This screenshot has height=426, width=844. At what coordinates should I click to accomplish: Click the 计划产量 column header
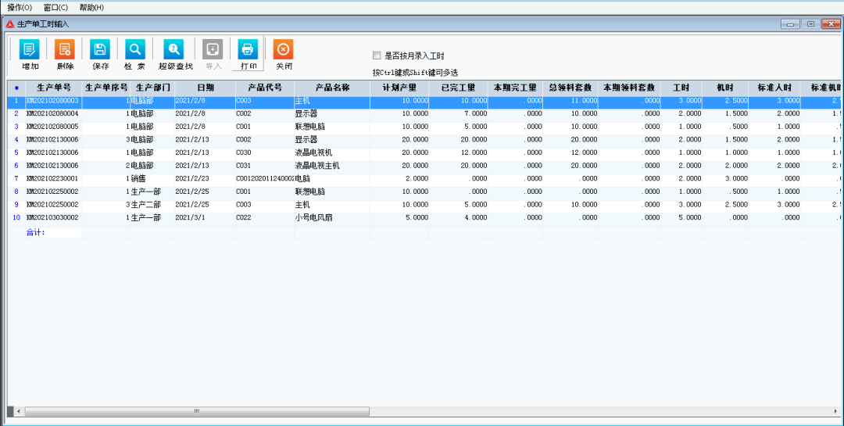(x=399, y=88)
